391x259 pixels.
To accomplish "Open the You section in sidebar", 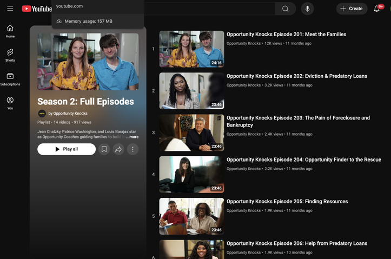I will point(10,103).
